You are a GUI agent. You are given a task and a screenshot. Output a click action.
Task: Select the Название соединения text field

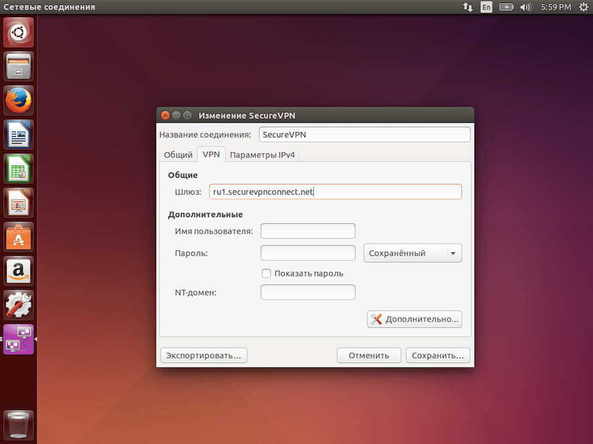[x=364, y=134]
